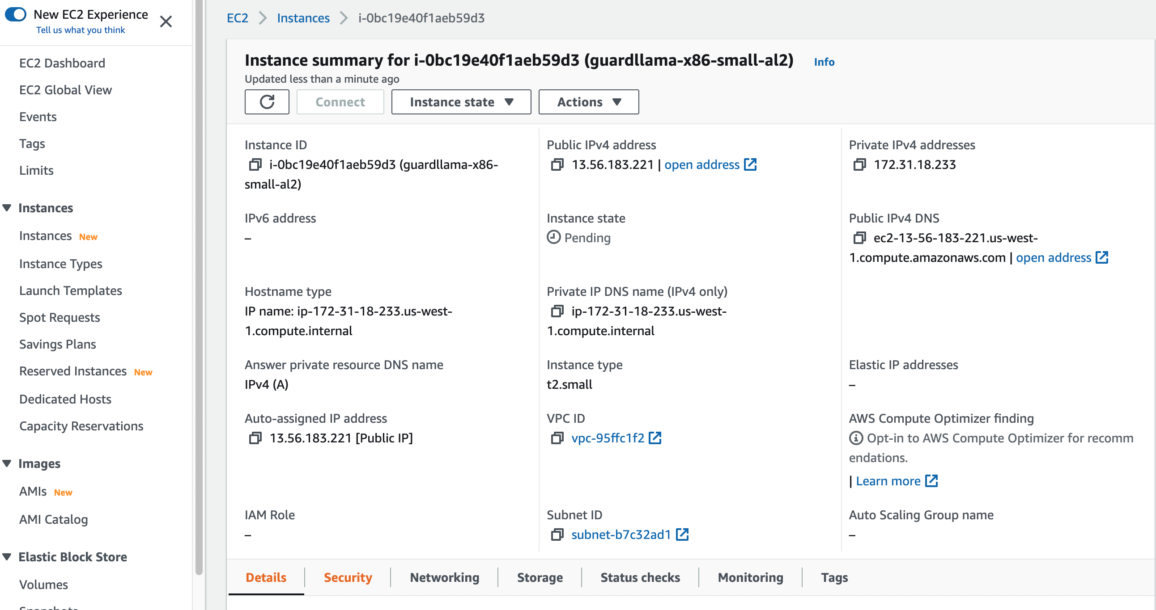Viewport: 1156px width, 610px height.
Task: Open Tell us what you think link
Action: tap(81, 30)
